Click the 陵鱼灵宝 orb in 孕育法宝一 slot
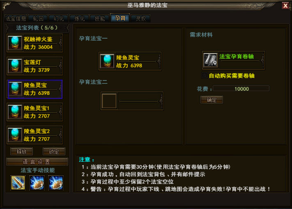 coord(107,61)
